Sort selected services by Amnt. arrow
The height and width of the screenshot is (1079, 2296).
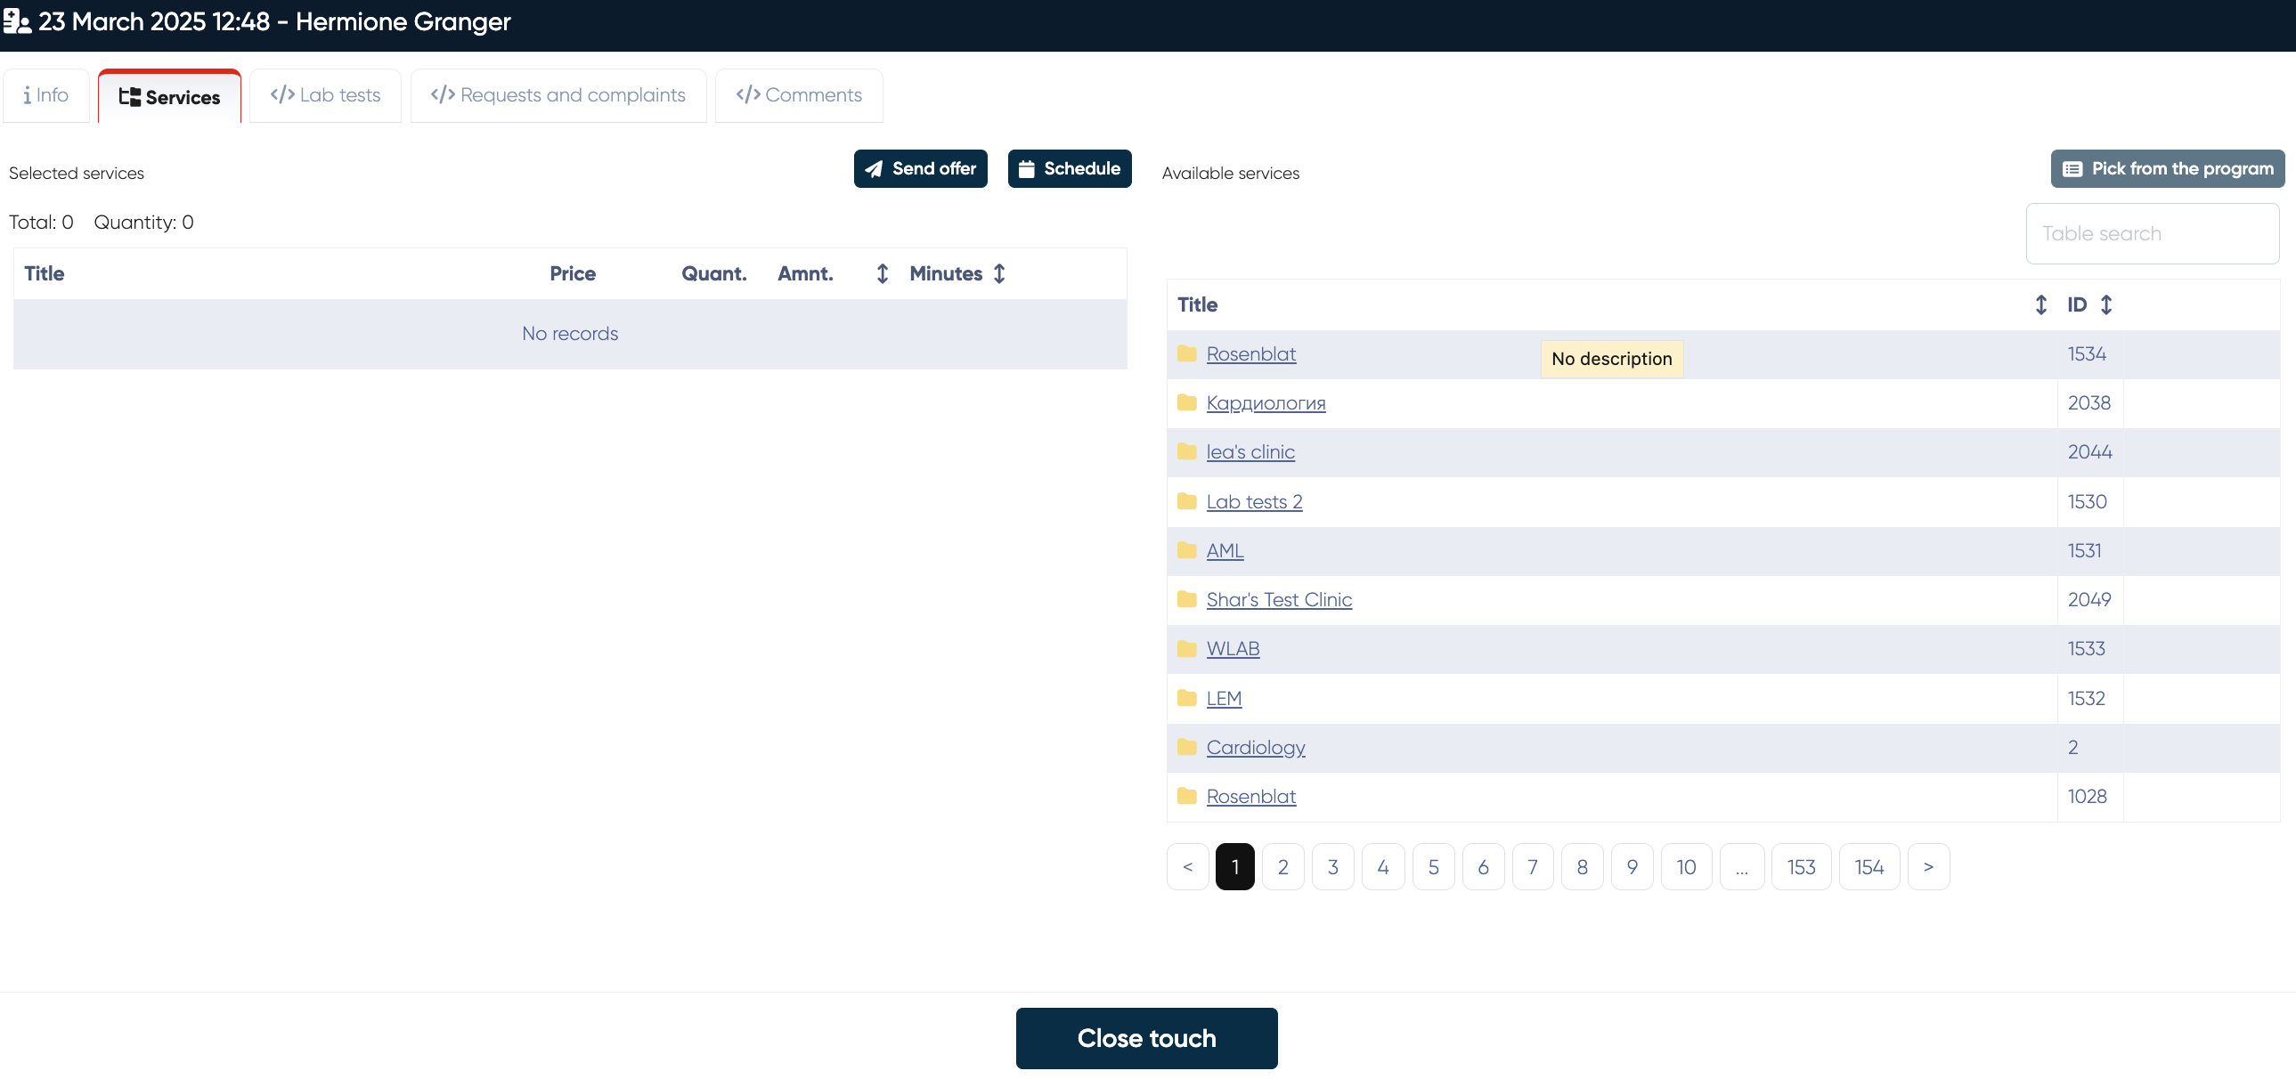click(x=882, y=273)
